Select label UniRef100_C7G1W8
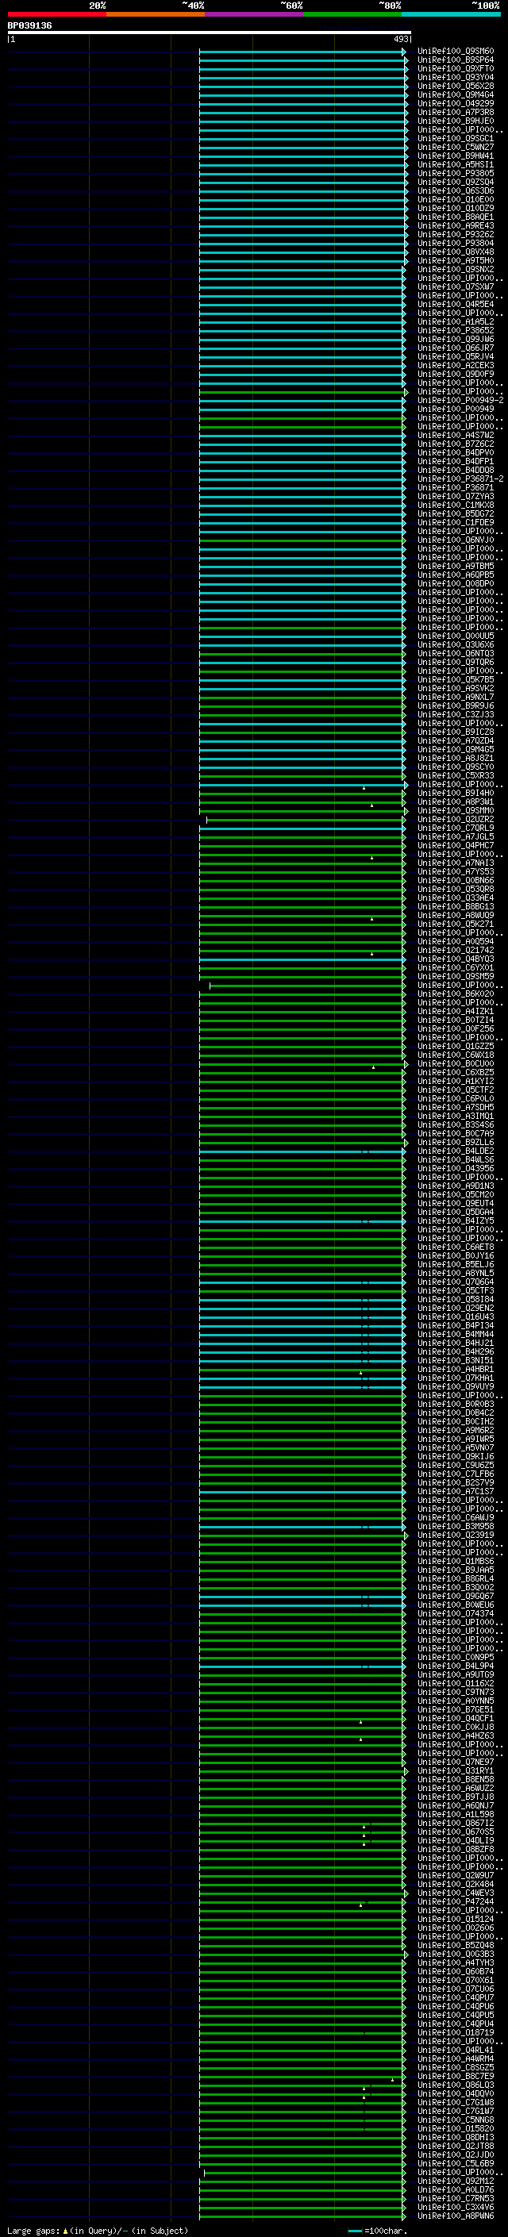The image size is (508, 2237). (455, 2101)
